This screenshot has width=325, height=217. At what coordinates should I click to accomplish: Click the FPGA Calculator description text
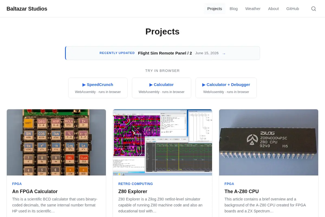point(55,205)
